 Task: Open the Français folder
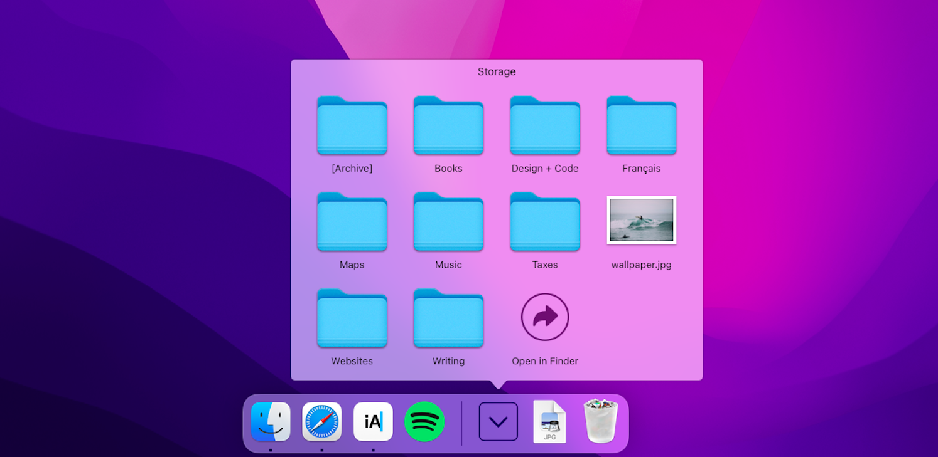(x=642, y=126)
